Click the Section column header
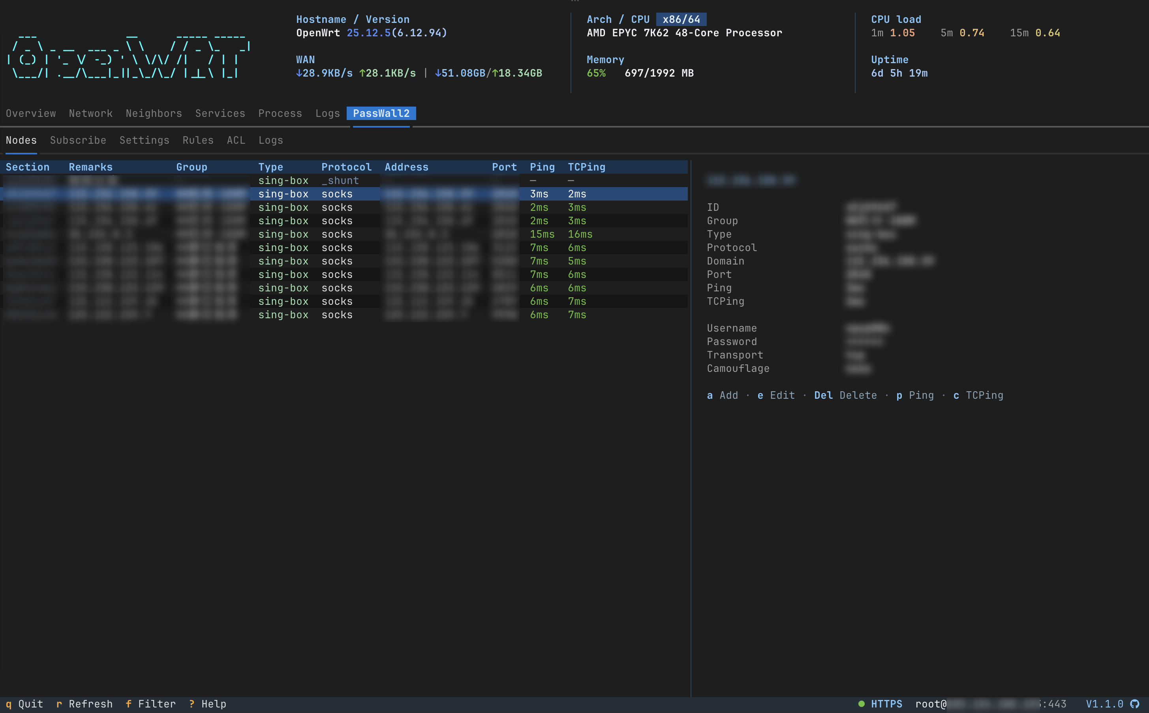 point(27,167)
